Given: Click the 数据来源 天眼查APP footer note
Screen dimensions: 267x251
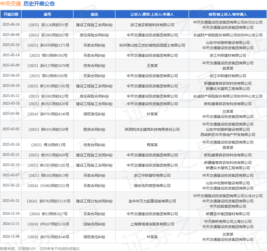Looking at the screenshot, I should 40,249.
